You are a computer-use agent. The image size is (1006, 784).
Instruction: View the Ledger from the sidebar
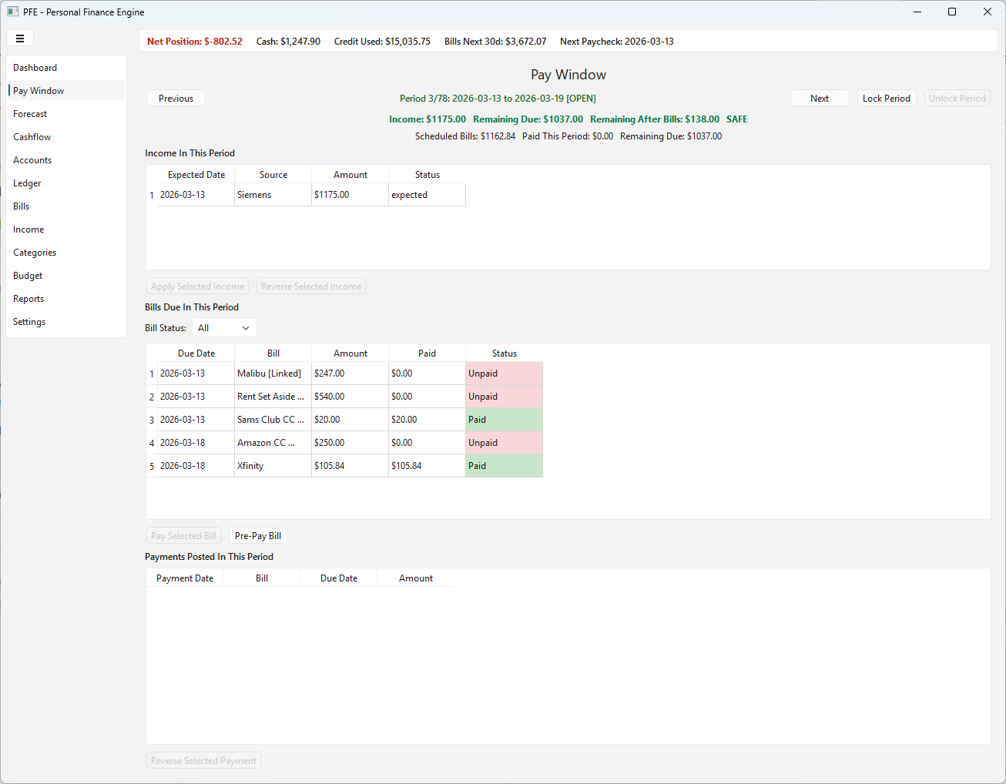pos(27,183)
